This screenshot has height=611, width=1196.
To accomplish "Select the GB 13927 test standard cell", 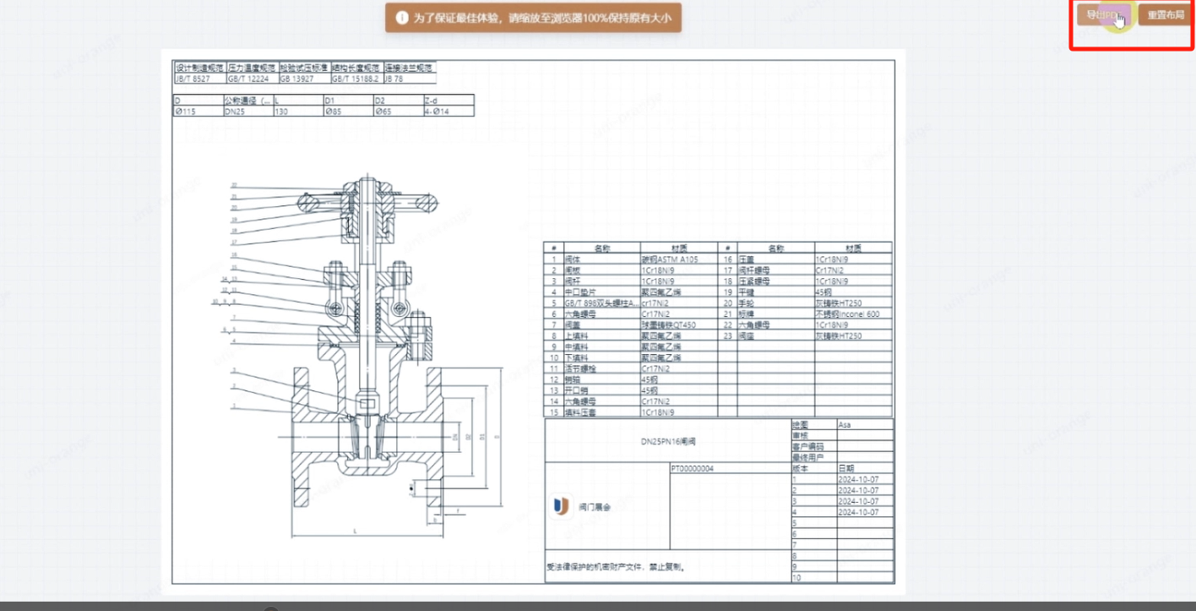I will (x=303, y=79).
